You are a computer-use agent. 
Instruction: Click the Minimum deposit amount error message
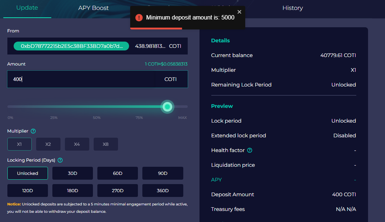pyautogui.click(x=190, y=18)
